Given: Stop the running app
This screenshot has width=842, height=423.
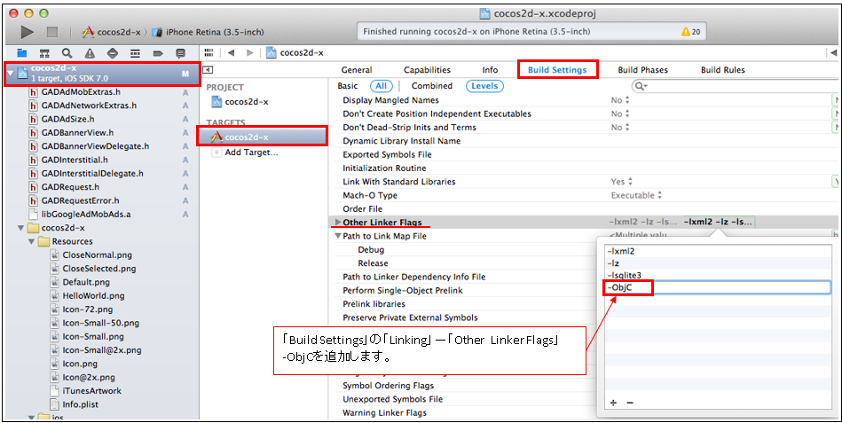Looking at the screenshot, I should pos(52,32).
